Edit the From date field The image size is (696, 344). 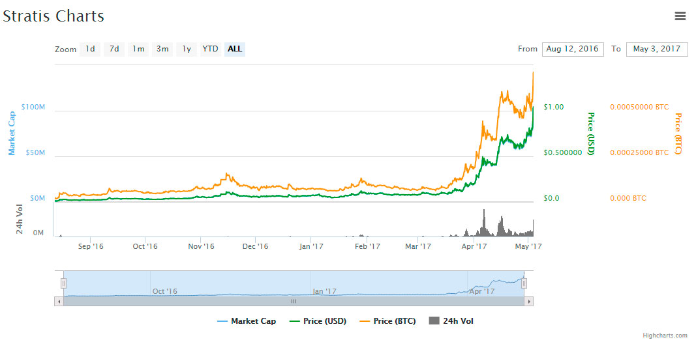(573, 50)
